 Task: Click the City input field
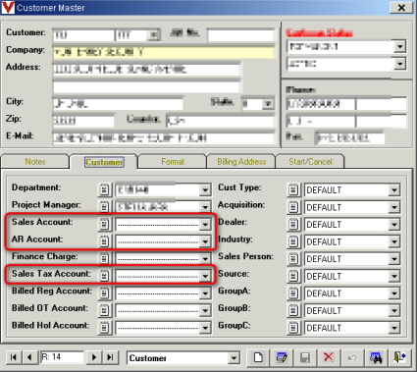[118, 104]
